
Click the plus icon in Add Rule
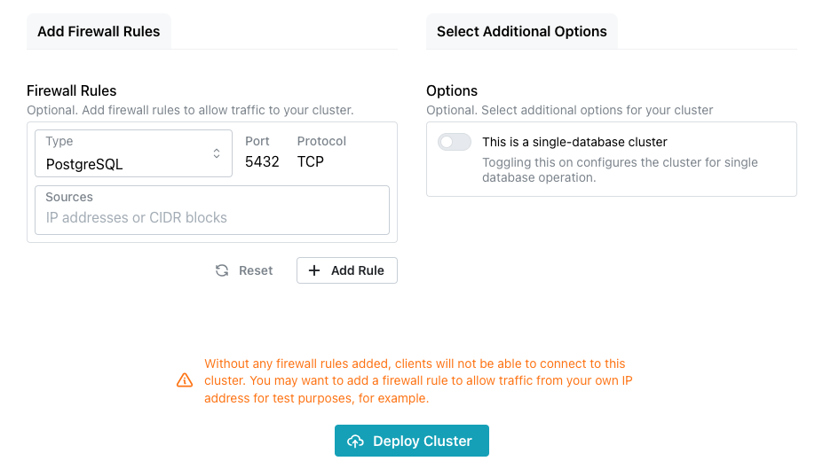[x=314, y=270]
